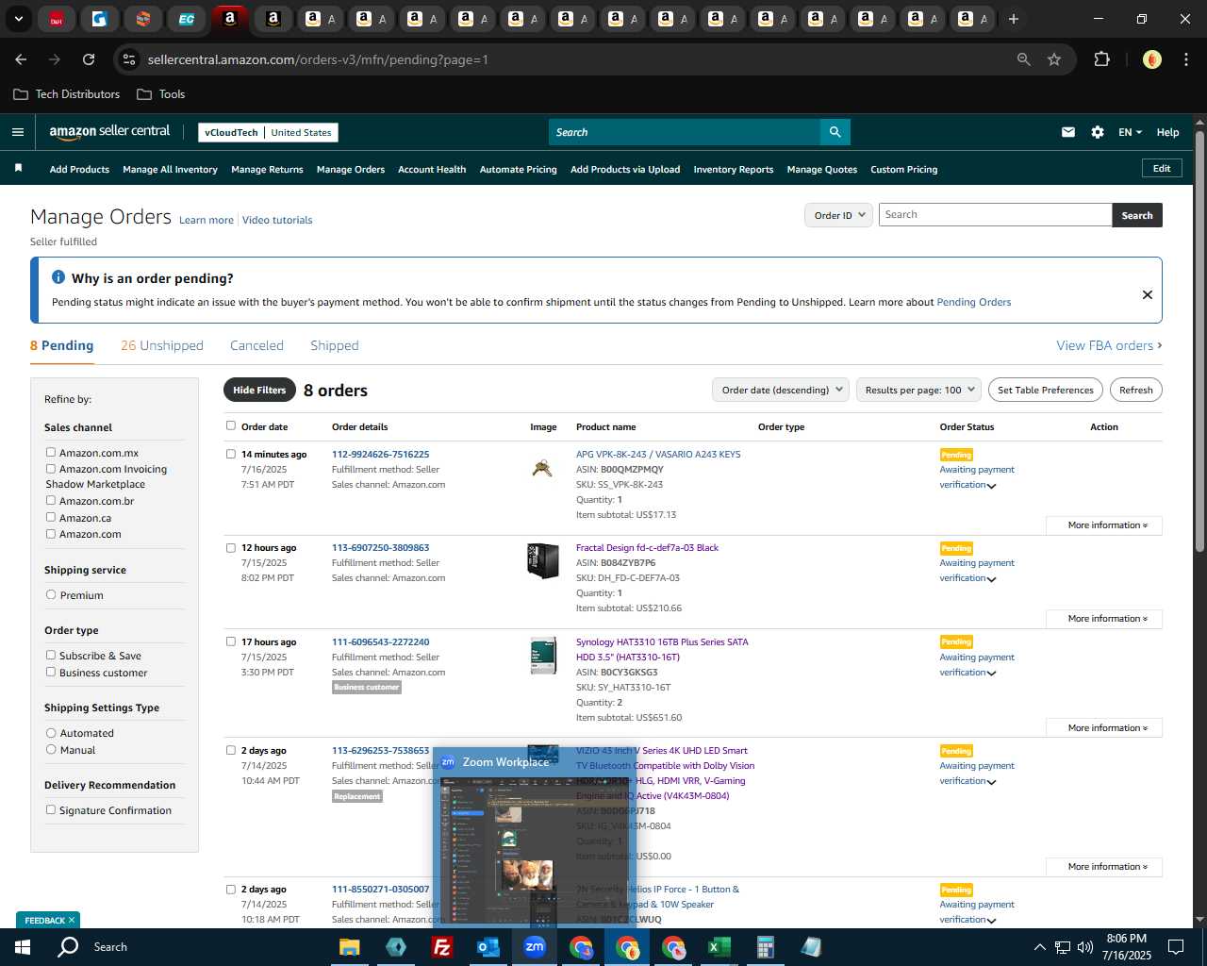The height and width of the screenshot is (966, 1207).
Task: Reload the page with browser refresh icon
Action: click(89, 59)
